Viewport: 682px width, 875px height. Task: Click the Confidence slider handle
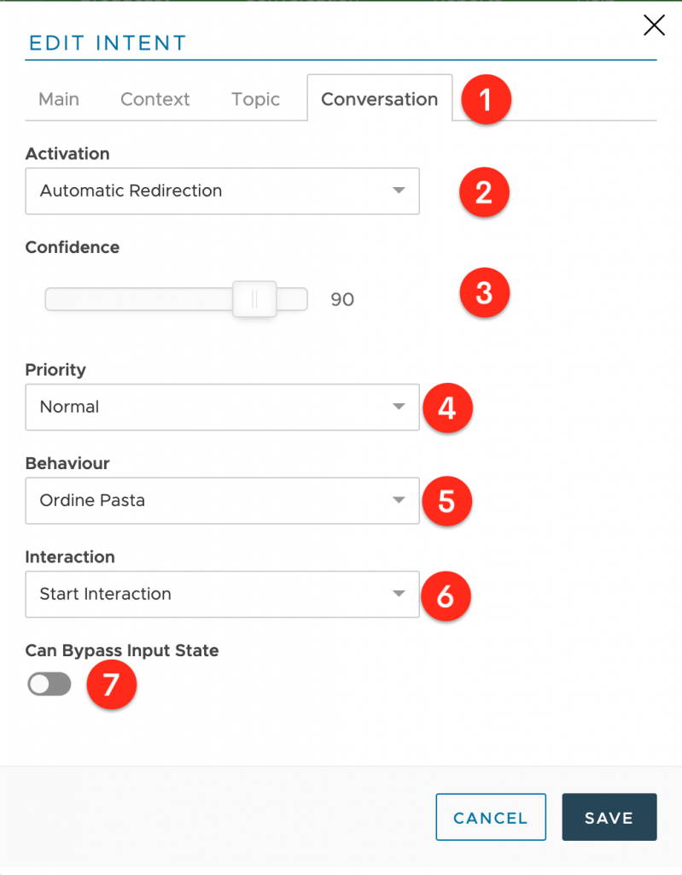(254, 299)
